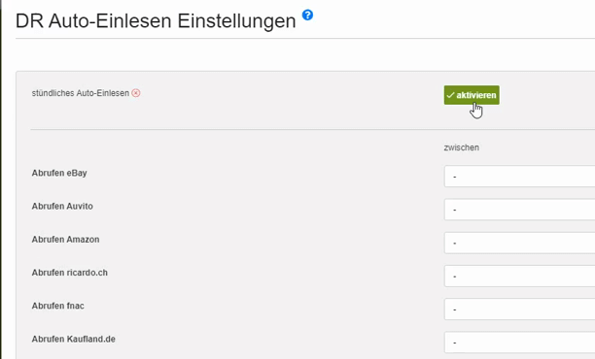Click the Abrufen Amazon label

pos(66,240)
